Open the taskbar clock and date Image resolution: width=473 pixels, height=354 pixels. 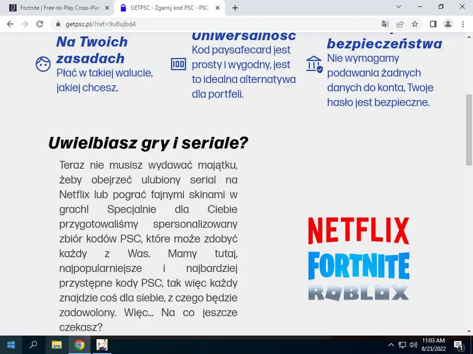[x=433, y=345]
